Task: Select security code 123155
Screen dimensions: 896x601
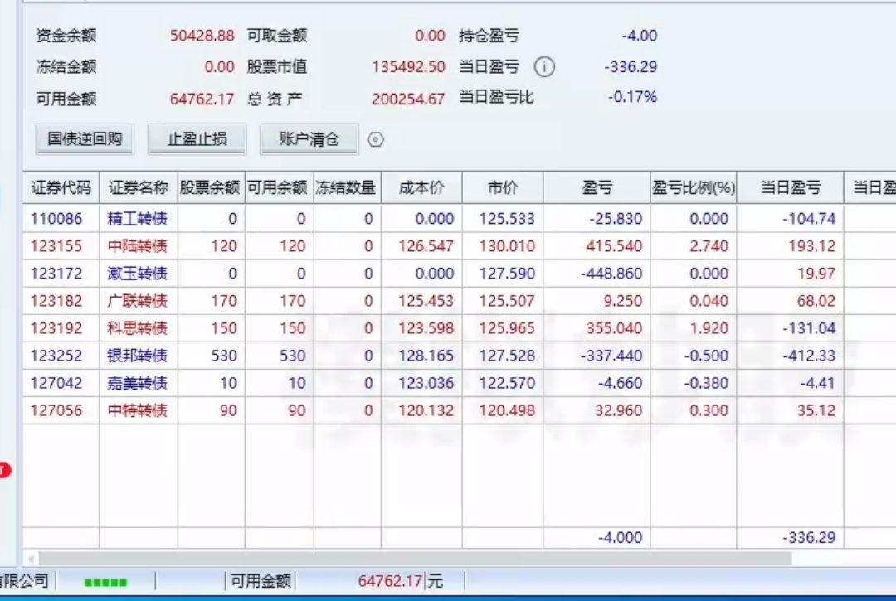Action: 56,246
